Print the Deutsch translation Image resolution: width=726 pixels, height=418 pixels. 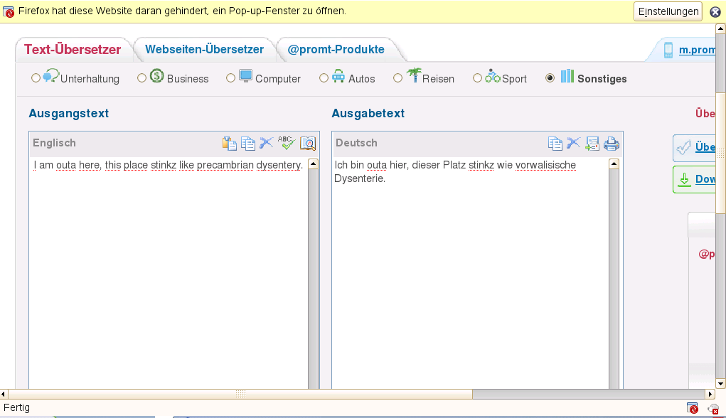(x=612, y=144)
